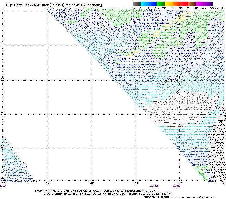Image resolution: width=226 pixels, height=199 pixels.
Task: Select the cyan 5–10 knots color scale segment
Action: (145, 4)
